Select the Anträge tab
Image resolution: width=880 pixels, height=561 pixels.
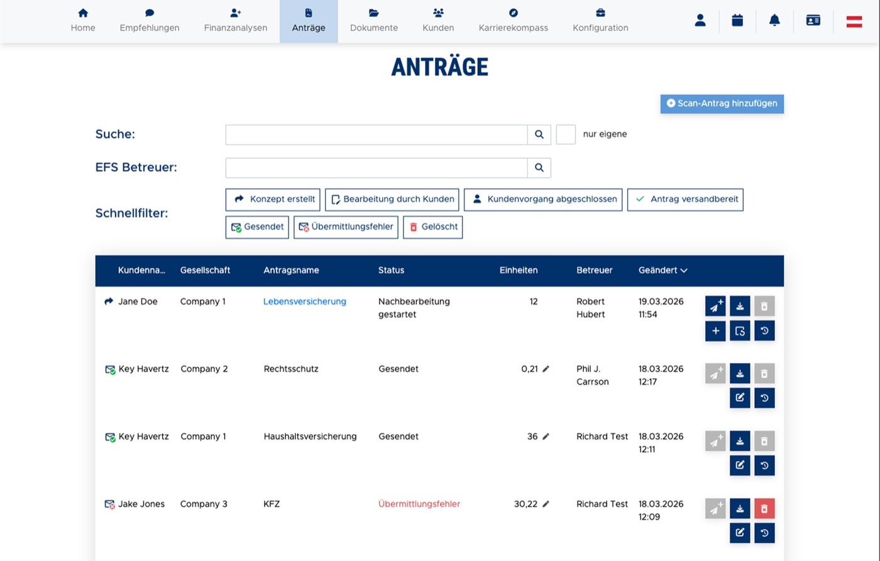click(x=309, y=21)
